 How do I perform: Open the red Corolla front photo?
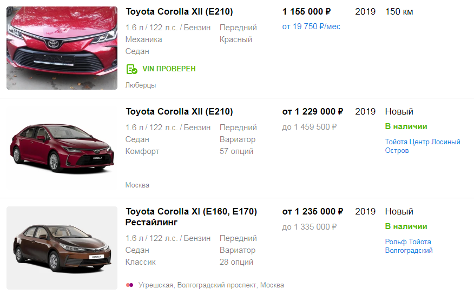click(62, 48)
